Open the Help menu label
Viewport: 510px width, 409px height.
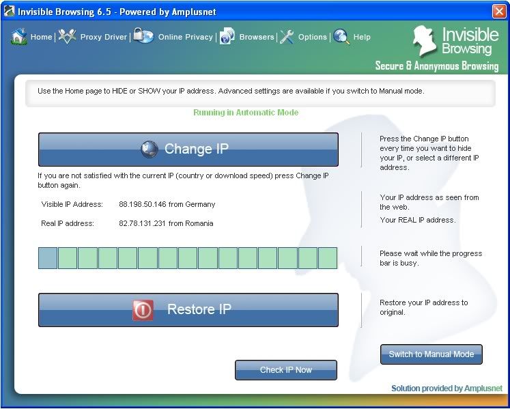[362, 37]
